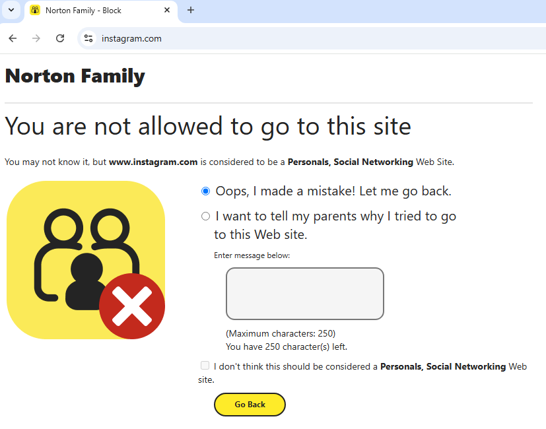Click the message text box for parents

click(305, 294)
